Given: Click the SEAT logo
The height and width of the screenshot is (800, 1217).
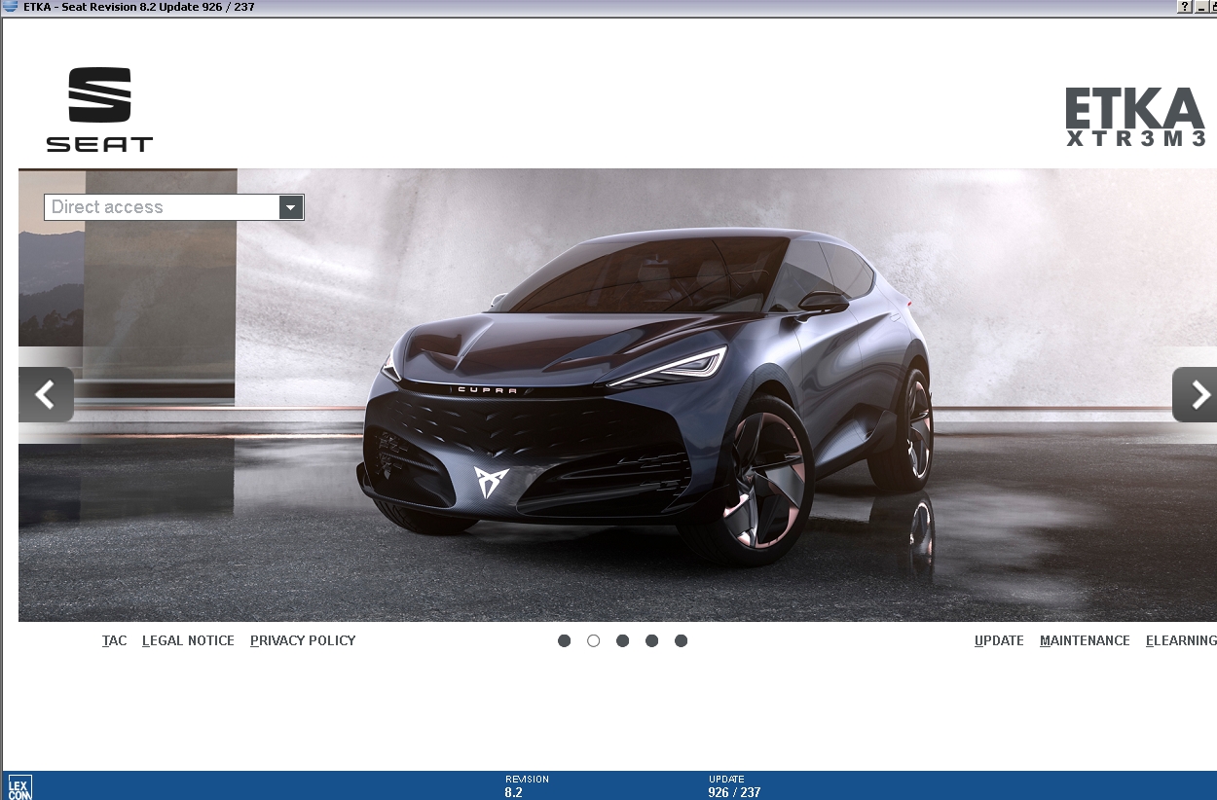Looking at the screenshot, I should pos(99,109).
